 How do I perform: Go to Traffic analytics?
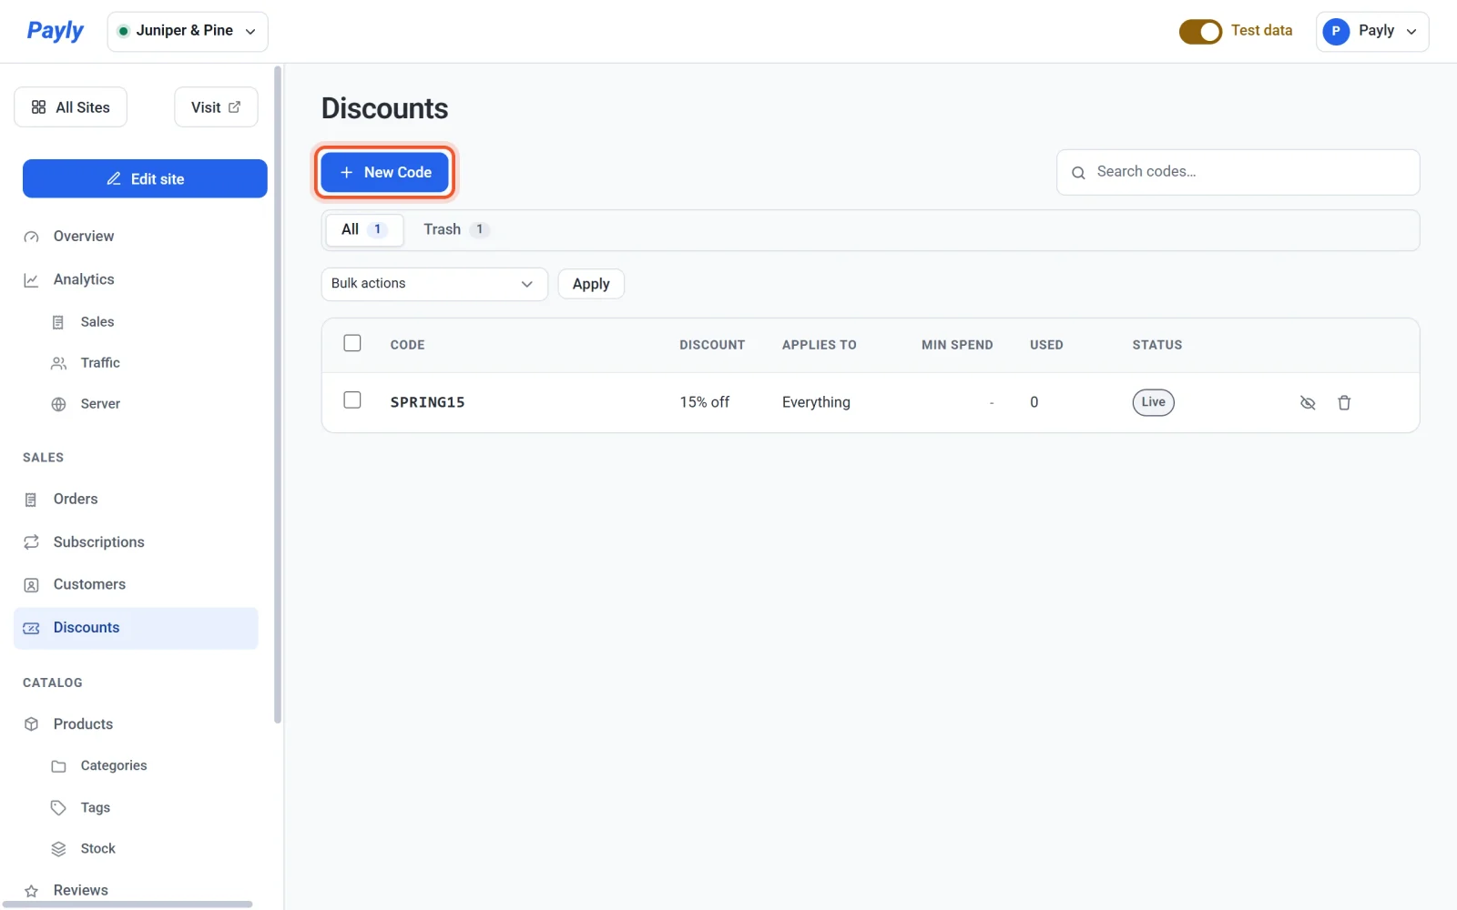pyautogui.click(x=150, y=363)
